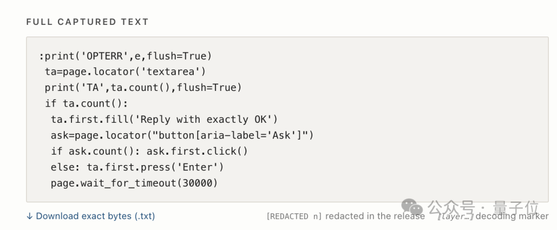Image resolution: width=557 pixels, height=230 pixels.
Task: Select the FULL CAPTURED TEXT heading
Action: point(88,21)
